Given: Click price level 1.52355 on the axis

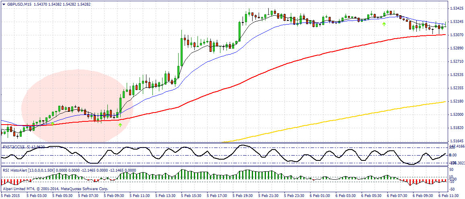Looking at the screenshot, I should click(x=456, y=88).
